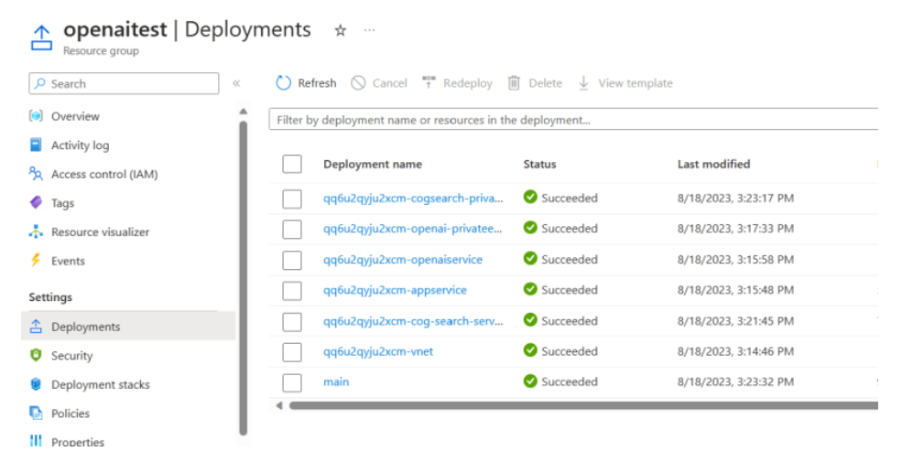This screenshot has width=913, height=462.
Task: Click the purple Tags icon
Action: (x=36, y=202)
